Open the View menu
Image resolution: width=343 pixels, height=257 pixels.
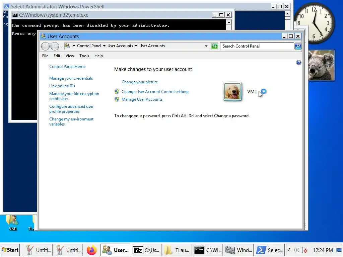pos(70,56)
